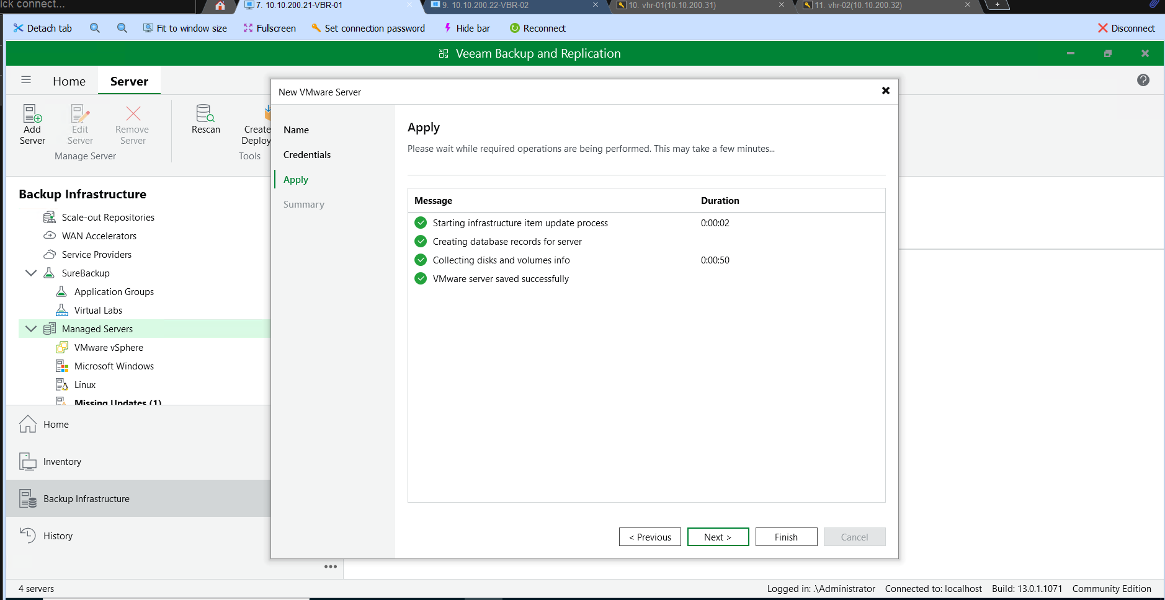This screenshot has width=1165, height=600.
Task: Open the History navigation pane view
Action: click(x=138, y=536)
